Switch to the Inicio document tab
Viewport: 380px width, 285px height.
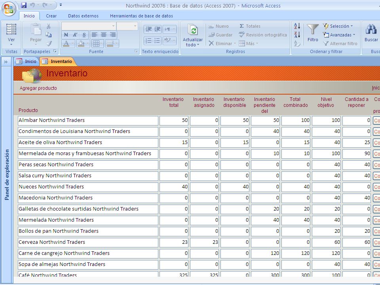[x=27, y=62]
